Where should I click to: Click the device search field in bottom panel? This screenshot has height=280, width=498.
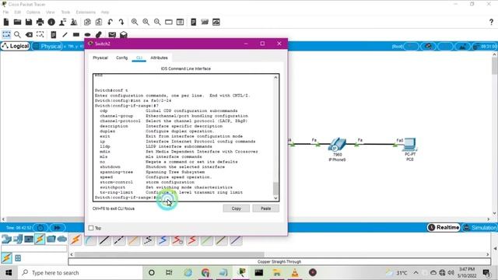(x=34, y=248)
